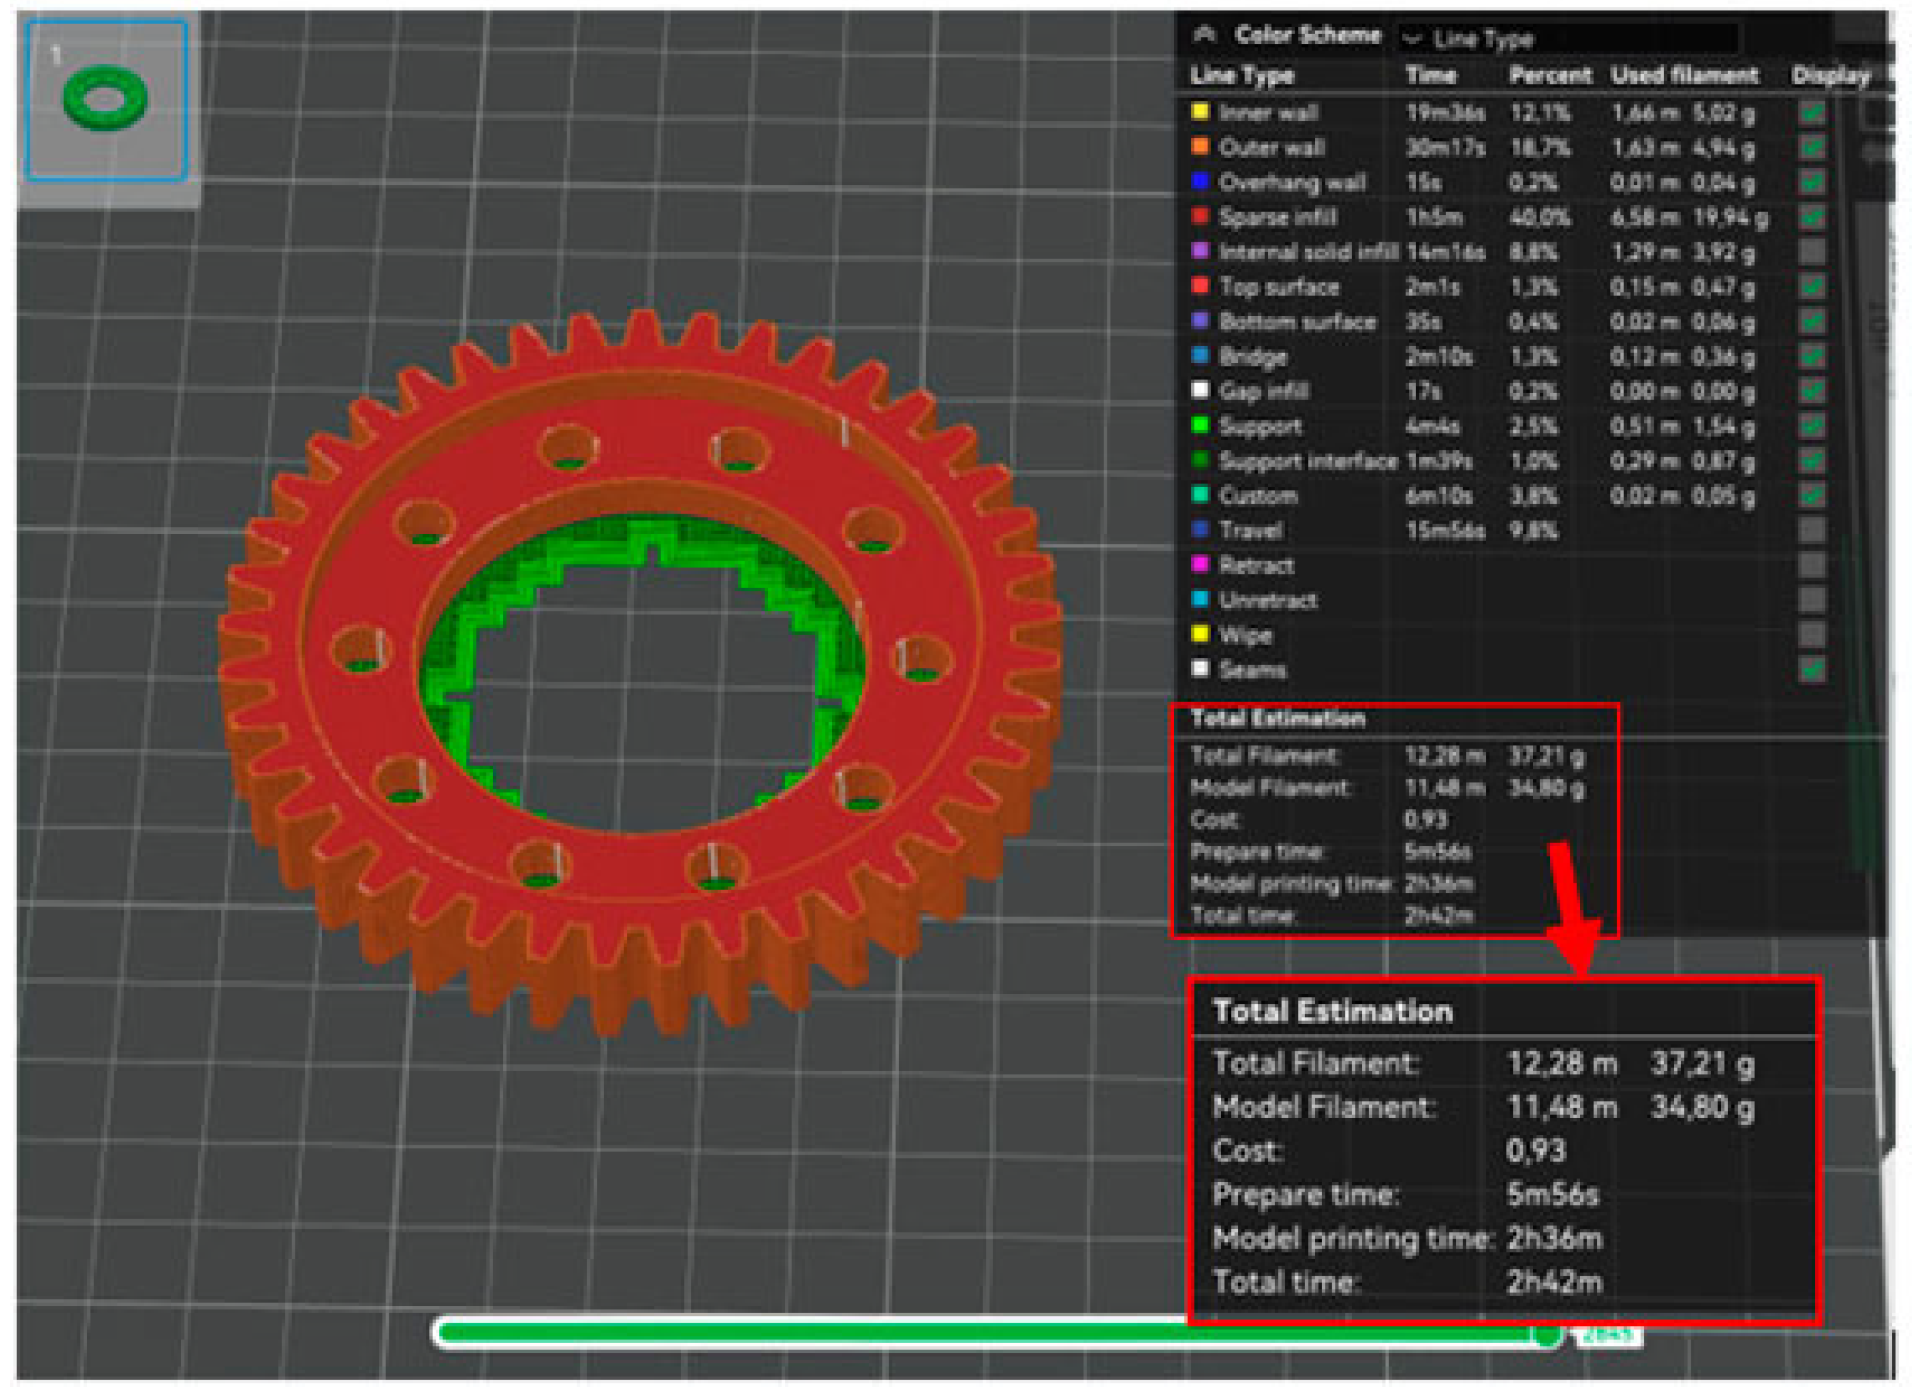
Task: Click the bright green Support color swatch
Action: tap(1199, 425)
